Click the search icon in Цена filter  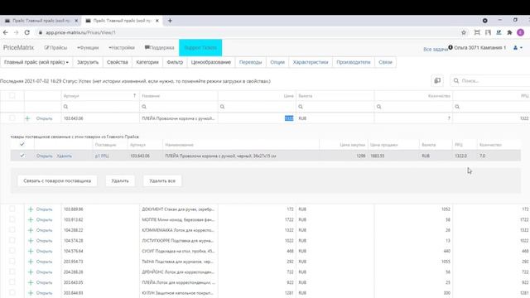222,107
